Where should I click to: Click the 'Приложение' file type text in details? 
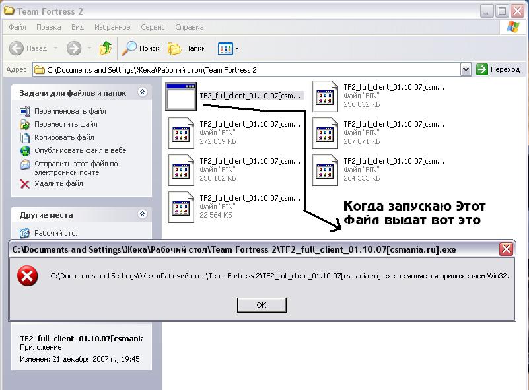[41, 347]
